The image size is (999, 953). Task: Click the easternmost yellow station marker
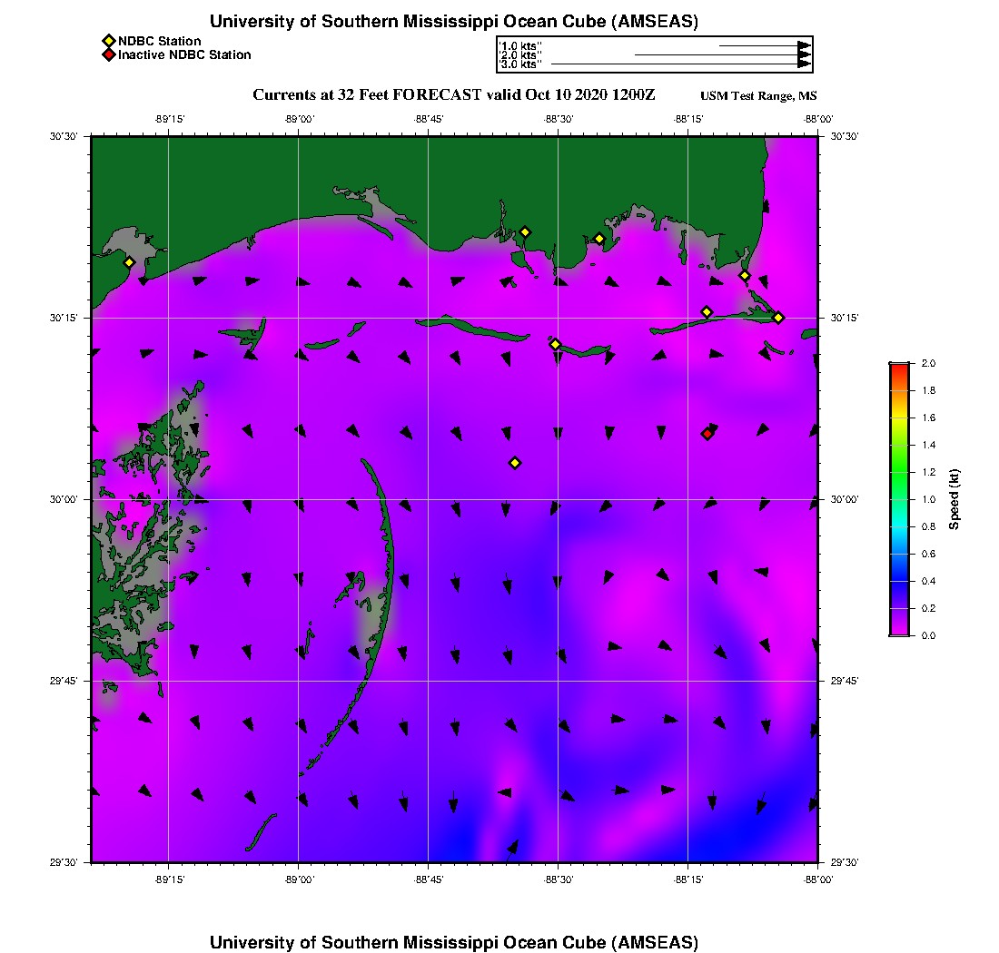(778, 317)
